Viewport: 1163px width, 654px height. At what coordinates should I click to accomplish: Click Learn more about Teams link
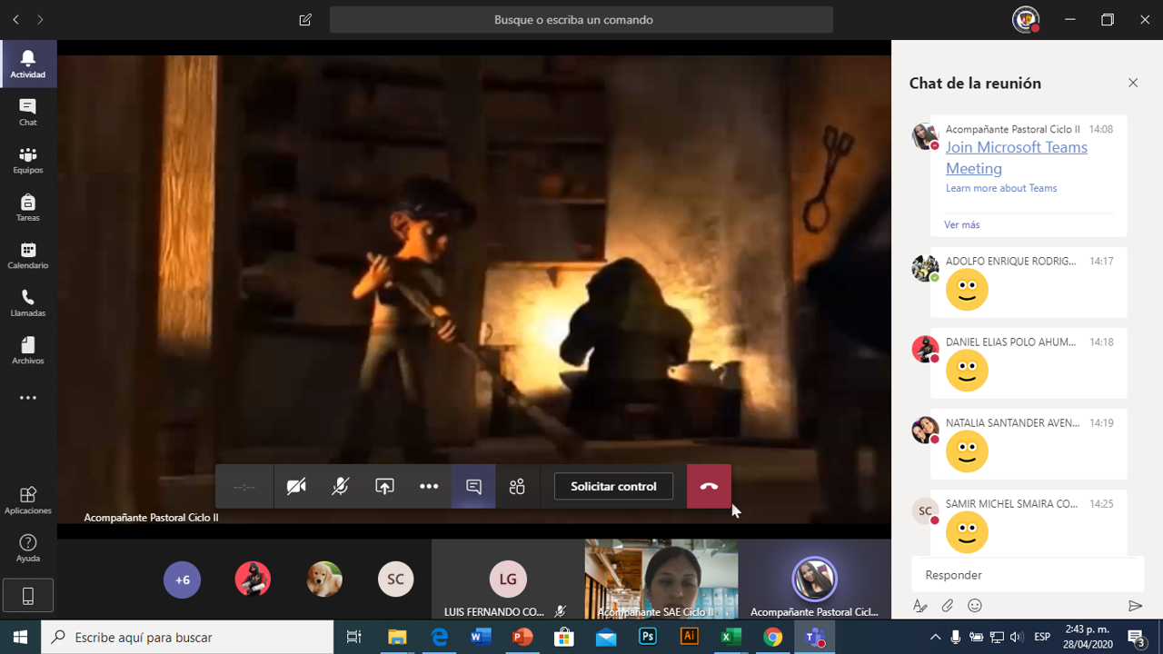click(1001, 188)
